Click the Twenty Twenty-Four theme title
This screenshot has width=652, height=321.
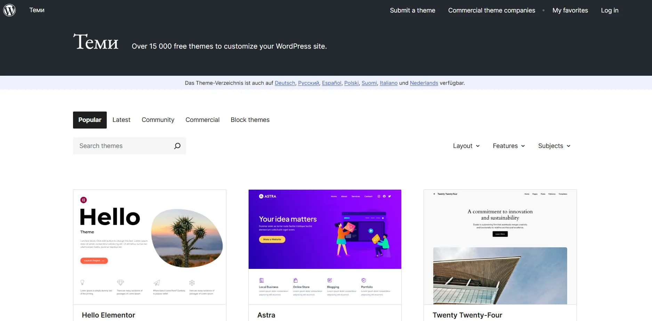point(467,315)
